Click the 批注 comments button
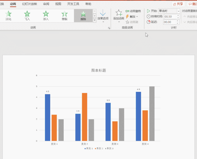Image resolution: width=197 pixels, height=159 pixels. pyautogui.click(x=192, y=4)
